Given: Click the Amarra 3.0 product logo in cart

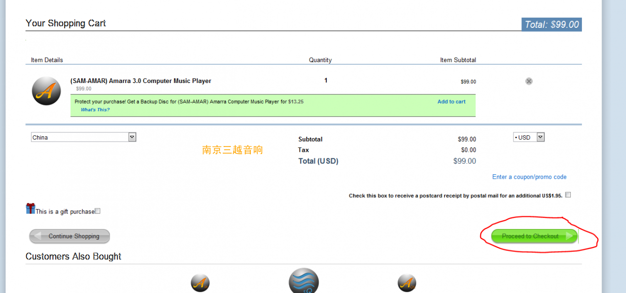Looking at the screenshot, I should (46, 91).
